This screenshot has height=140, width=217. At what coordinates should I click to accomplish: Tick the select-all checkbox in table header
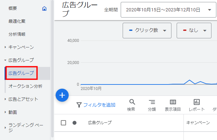63,123
